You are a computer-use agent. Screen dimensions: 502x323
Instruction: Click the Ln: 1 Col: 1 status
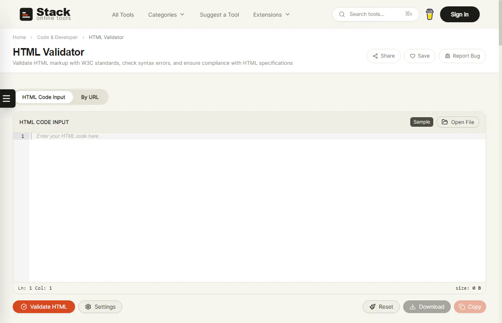35,288
